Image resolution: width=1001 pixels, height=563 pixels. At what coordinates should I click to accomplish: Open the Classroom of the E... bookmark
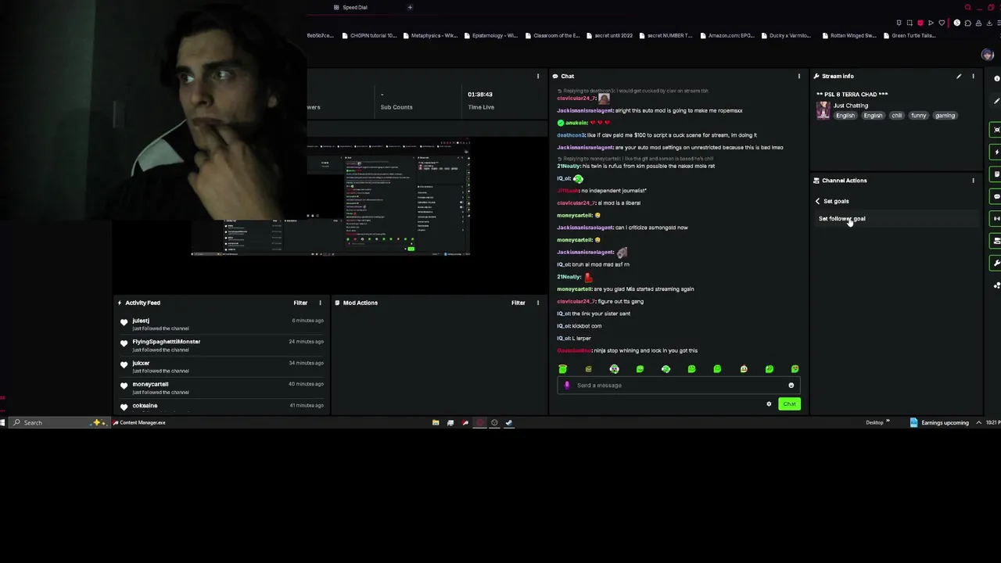pyautogui.click(x=552, y=35)
